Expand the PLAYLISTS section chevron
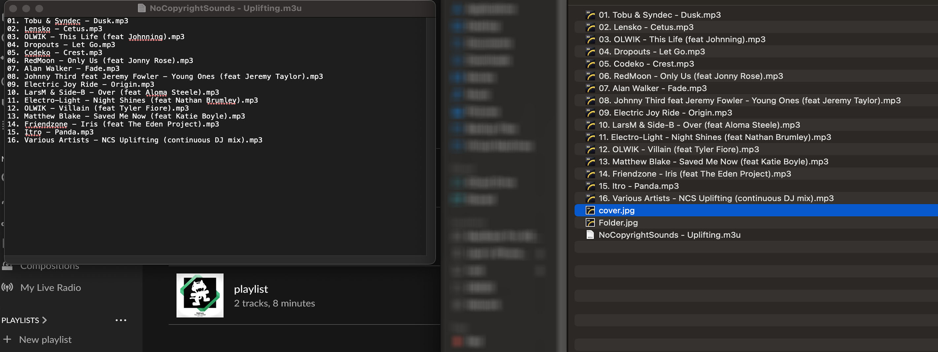The image size is (938, 352). pos(45,320)
